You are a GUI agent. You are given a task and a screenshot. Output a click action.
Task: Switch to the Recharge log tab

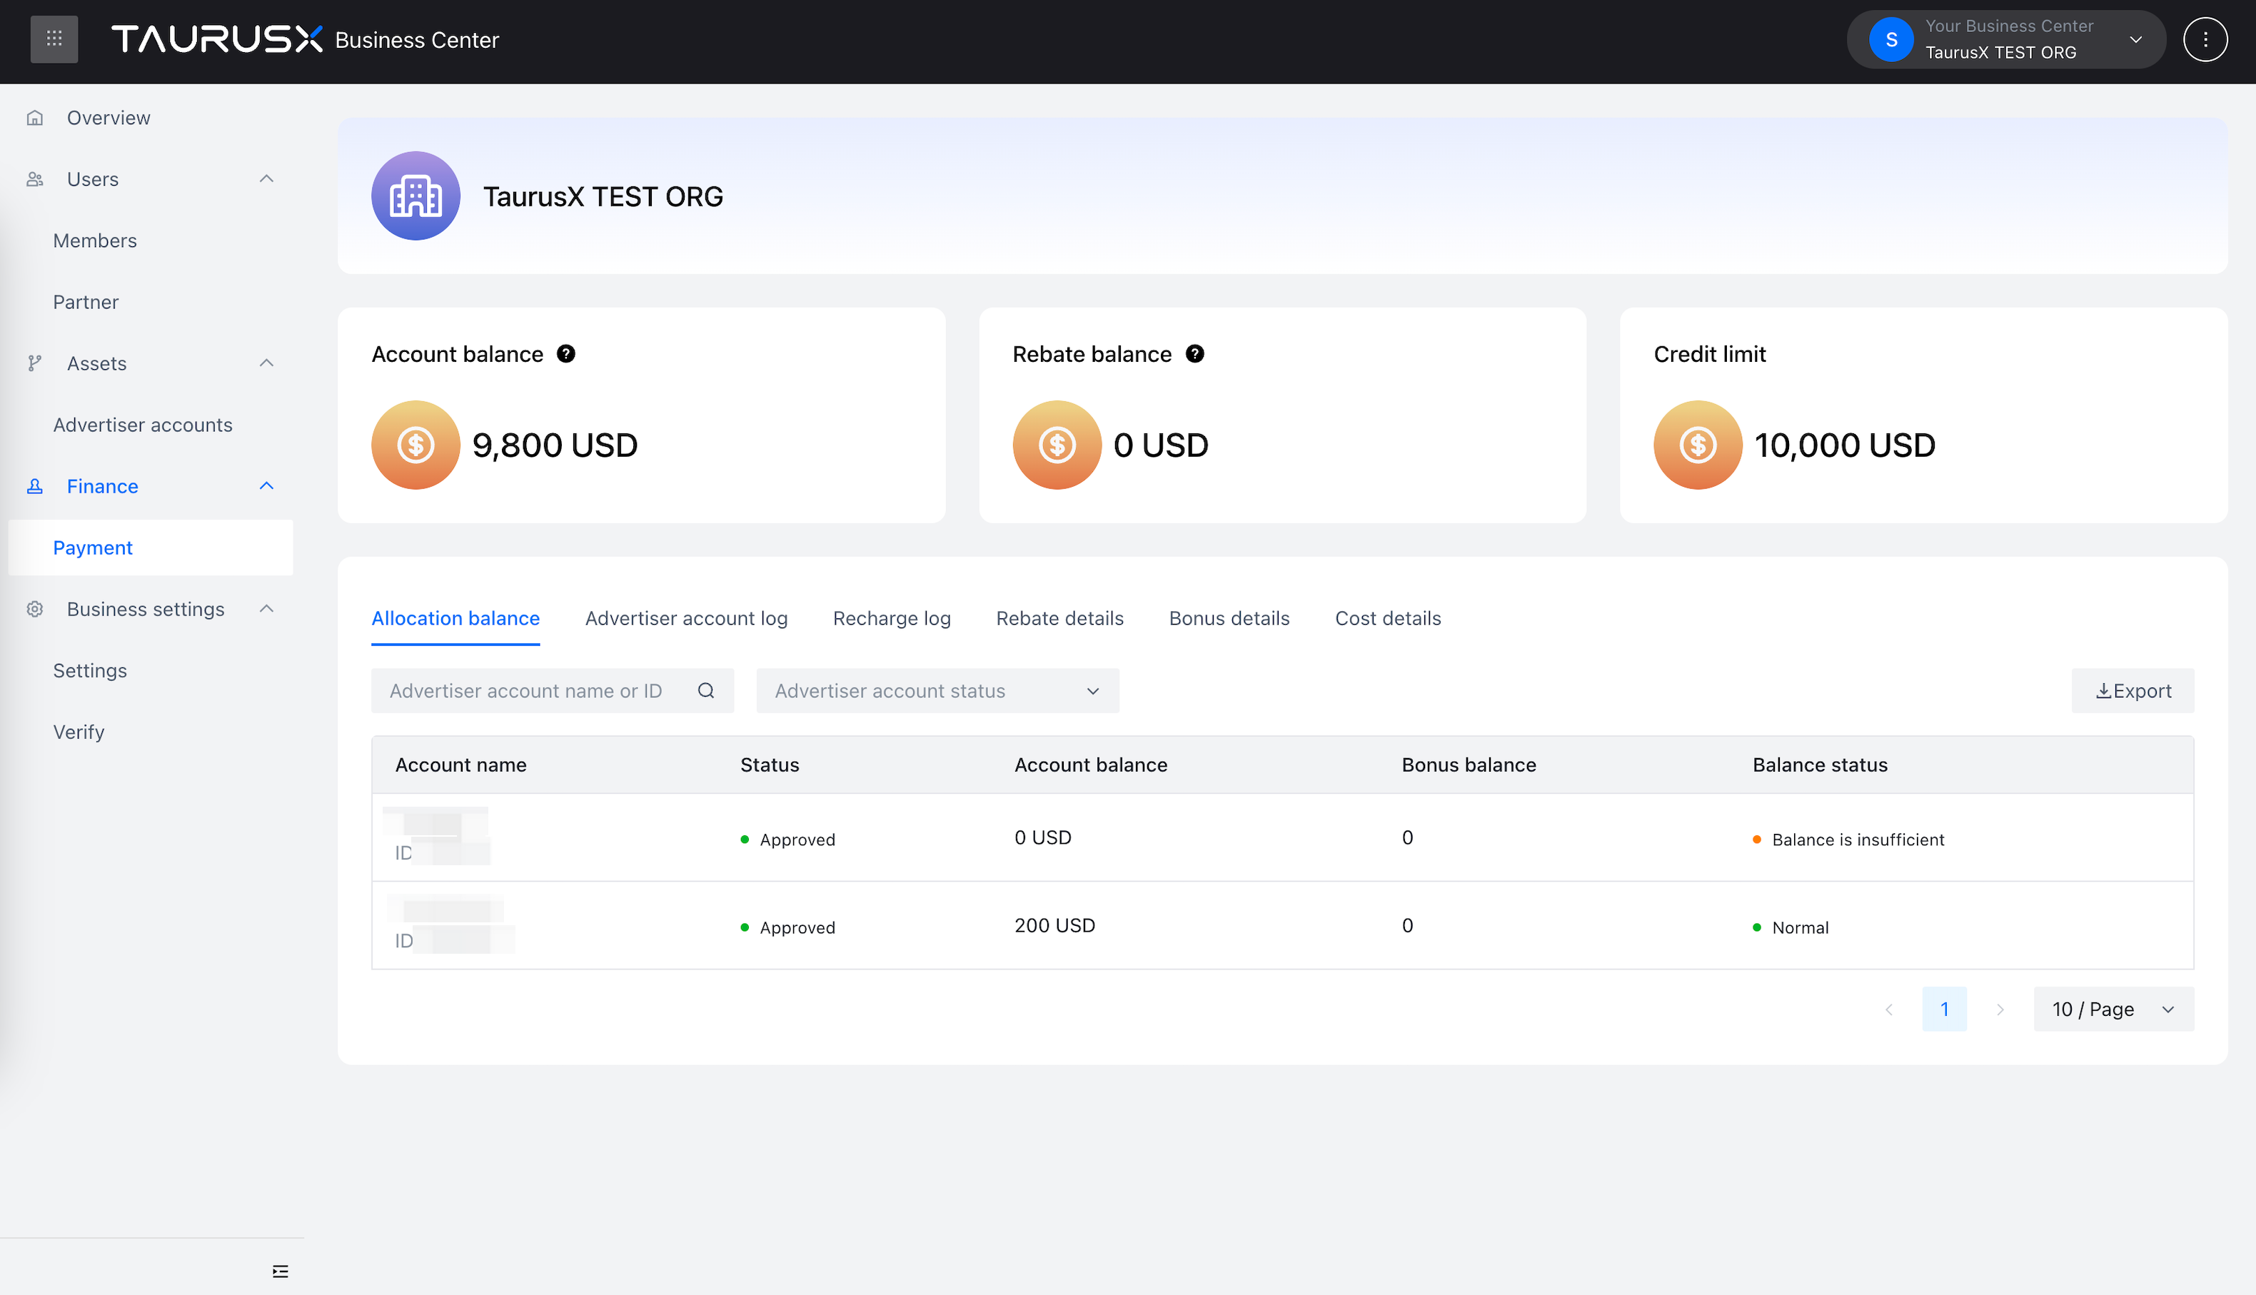(x=892, y=618)
